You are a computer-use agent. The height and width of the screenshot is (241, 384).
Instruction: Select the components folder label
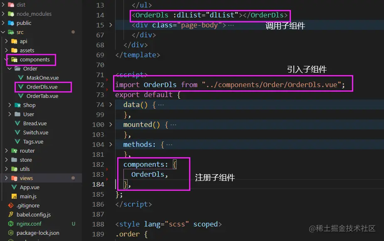click(34, 60)
